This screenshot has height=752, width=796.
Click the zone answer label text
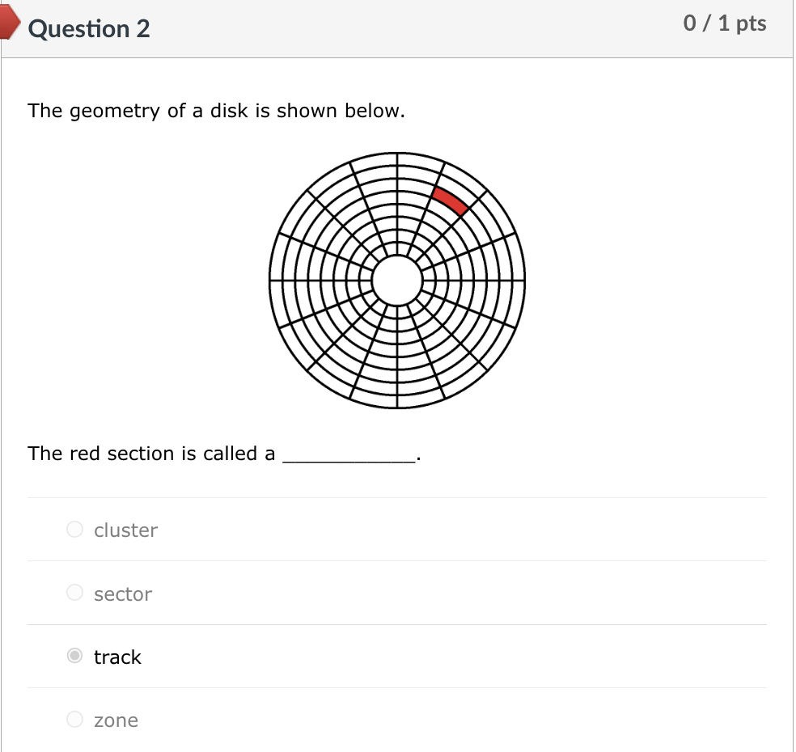116,720
